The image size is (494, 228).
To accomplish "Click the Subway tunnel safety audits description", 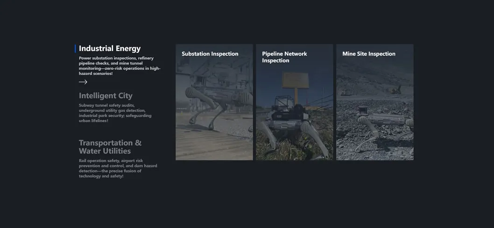I will coord(115,113).
